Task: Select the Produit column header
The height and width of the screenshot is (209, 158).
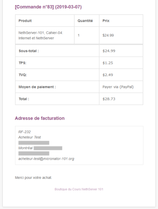Action: pyautogui.click(x=25, y=21)
